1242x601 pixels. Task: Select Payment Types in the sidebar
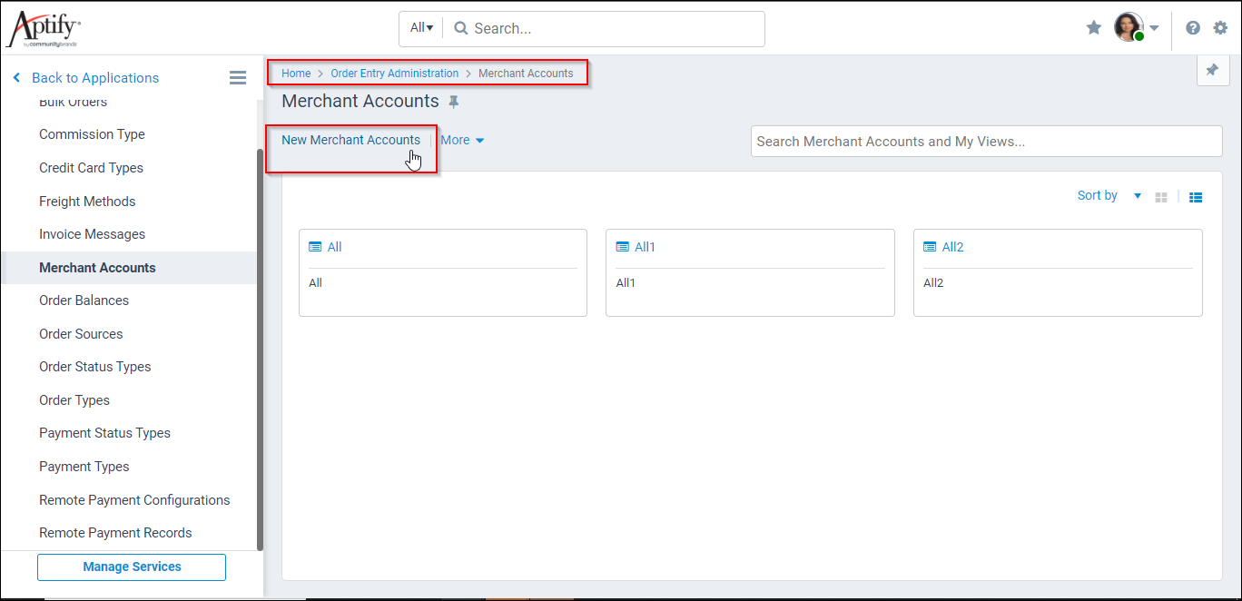(84, 466)
